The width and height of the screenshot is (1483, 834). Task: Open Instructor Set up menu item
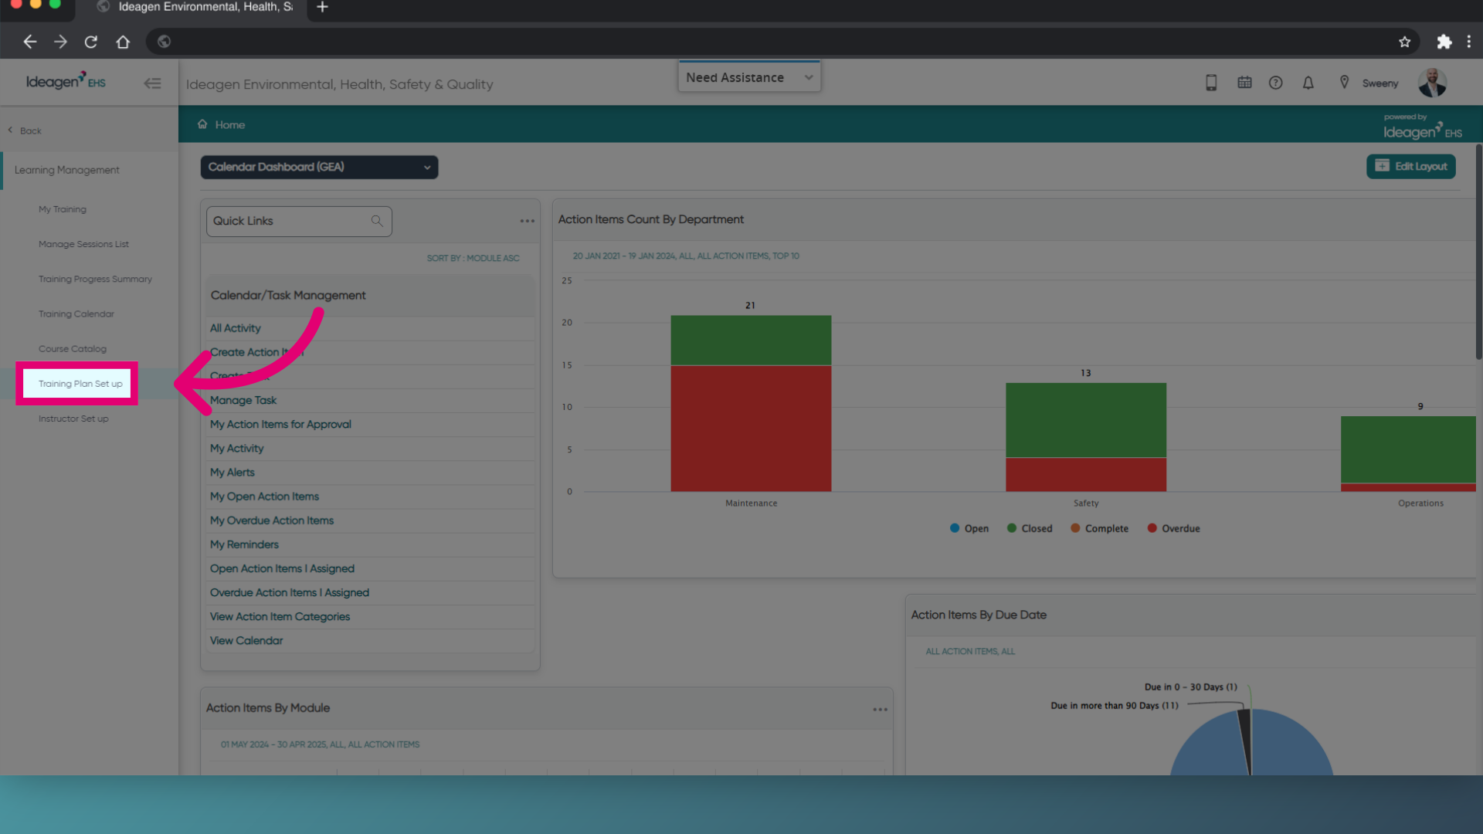73,419
